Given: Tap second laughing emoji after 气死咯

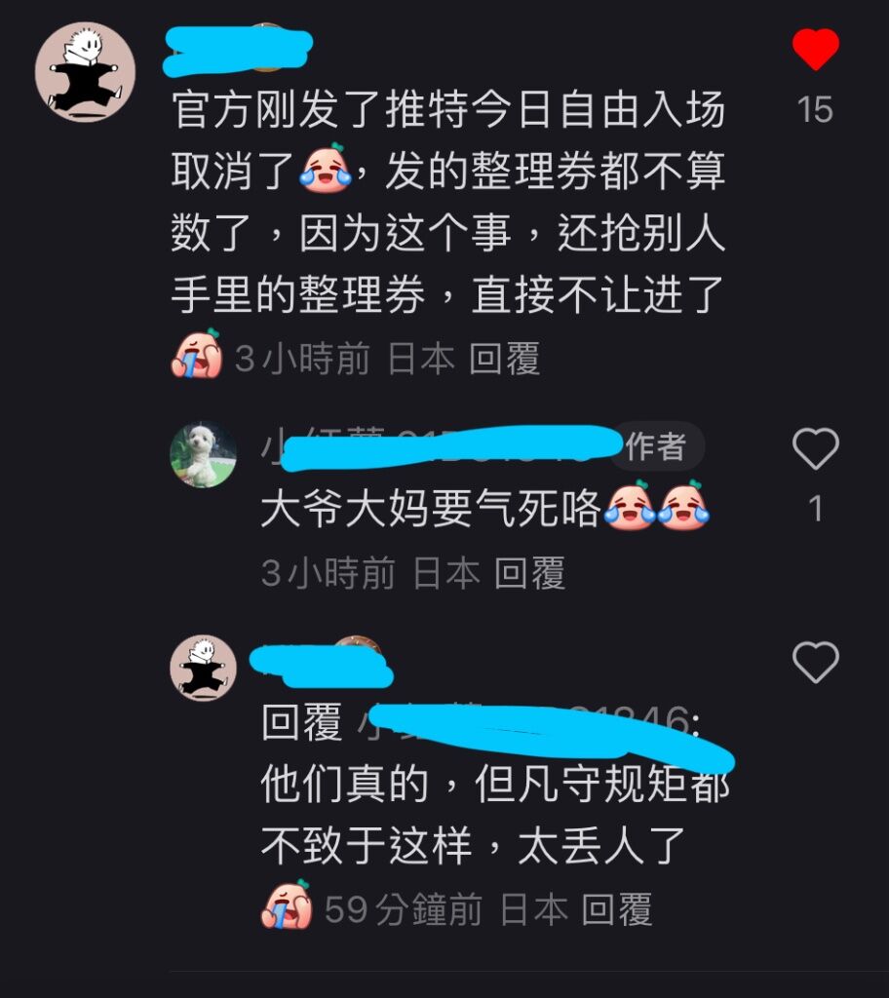Looking at the screenshot, I should [683, 506].
